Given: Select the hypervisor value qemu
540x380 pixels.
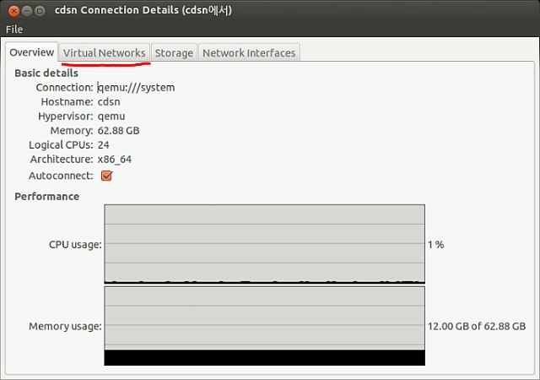Looking at the screenshot, I should pyautogui.click(x=111, y=117).
